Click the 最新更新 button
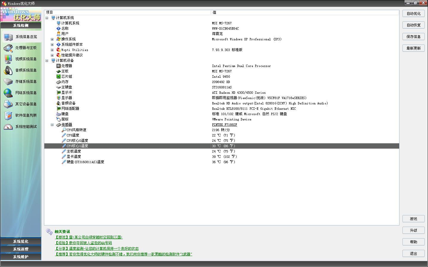This screenshot has height=267, width=428. [413, 48]
